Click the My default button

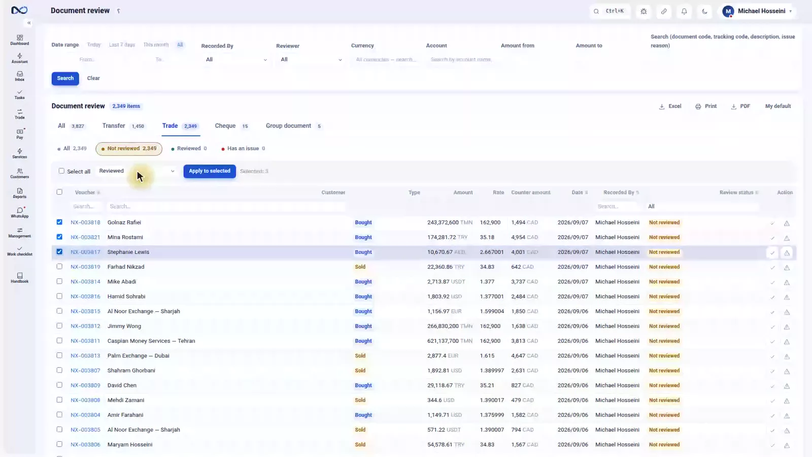778,106
